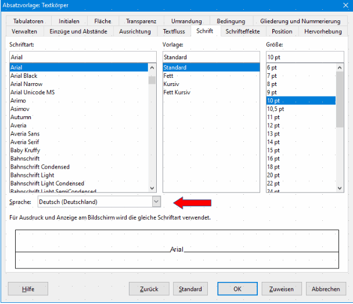Select the highlighted 10 pt size entry
Image resolution: width=353 pixels, height=304 pixels.
point(301,101)
